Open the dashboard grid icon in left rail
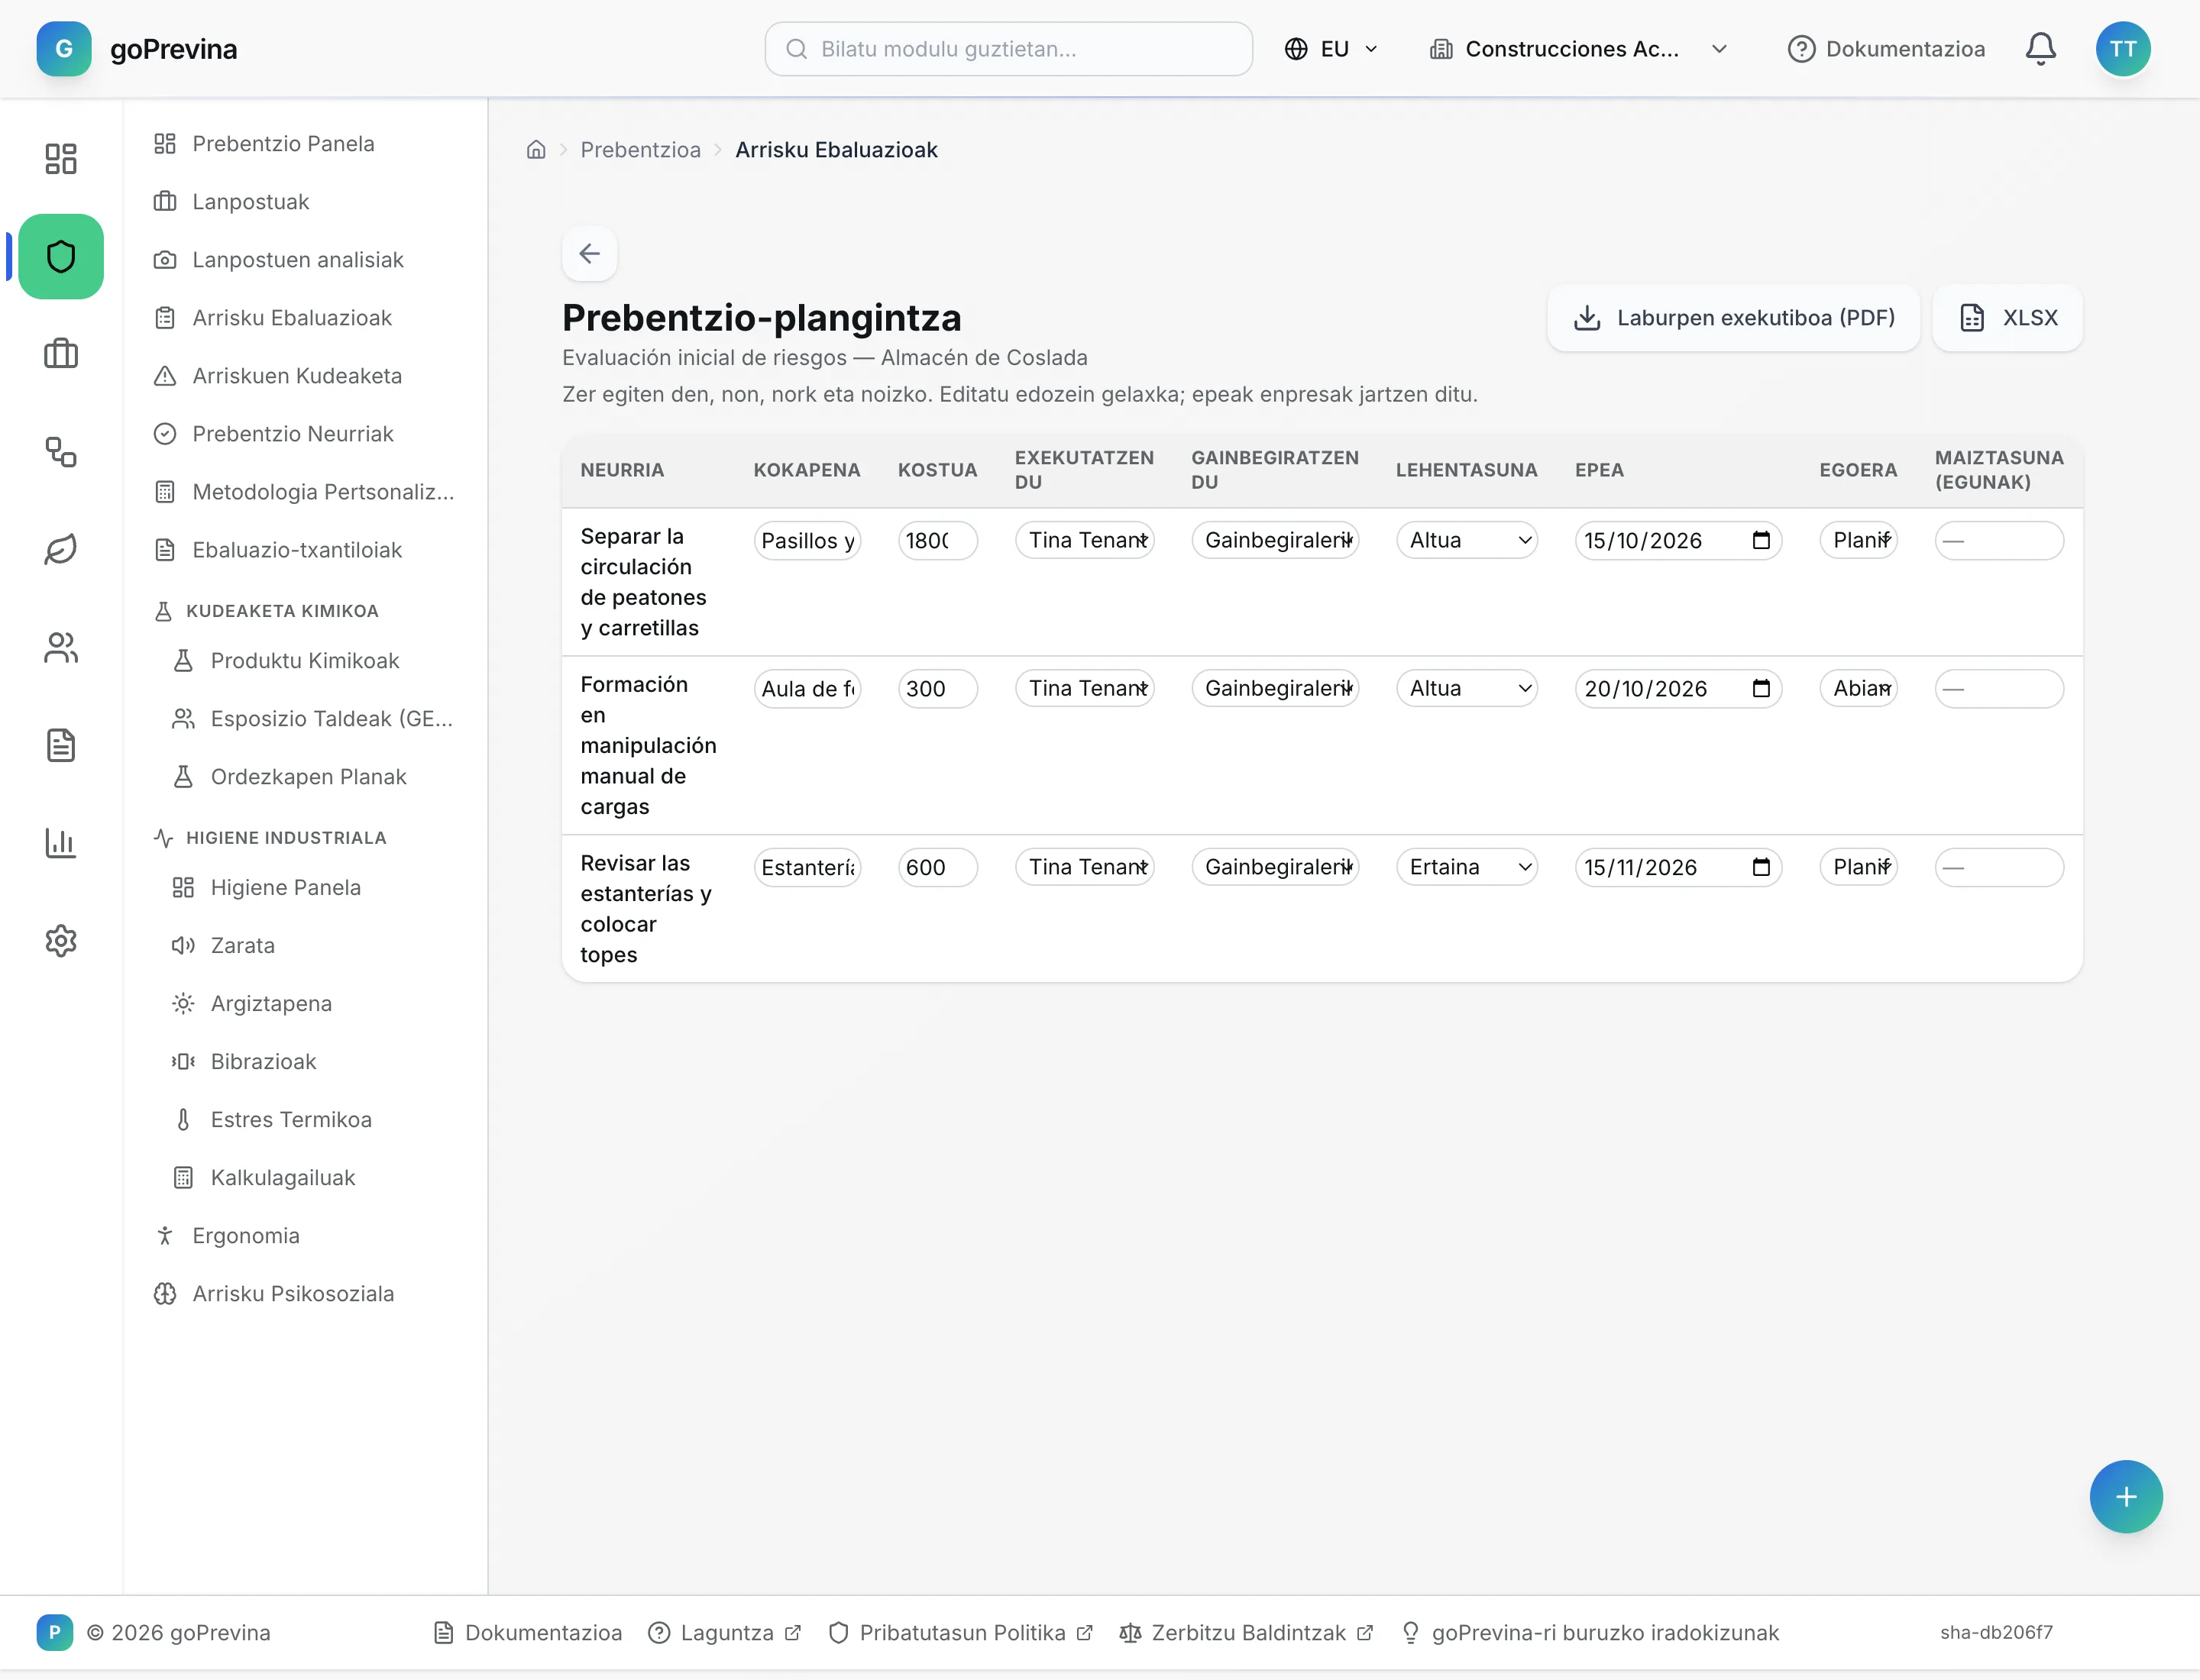The image size is (2200, 1680). pos(61,159)
